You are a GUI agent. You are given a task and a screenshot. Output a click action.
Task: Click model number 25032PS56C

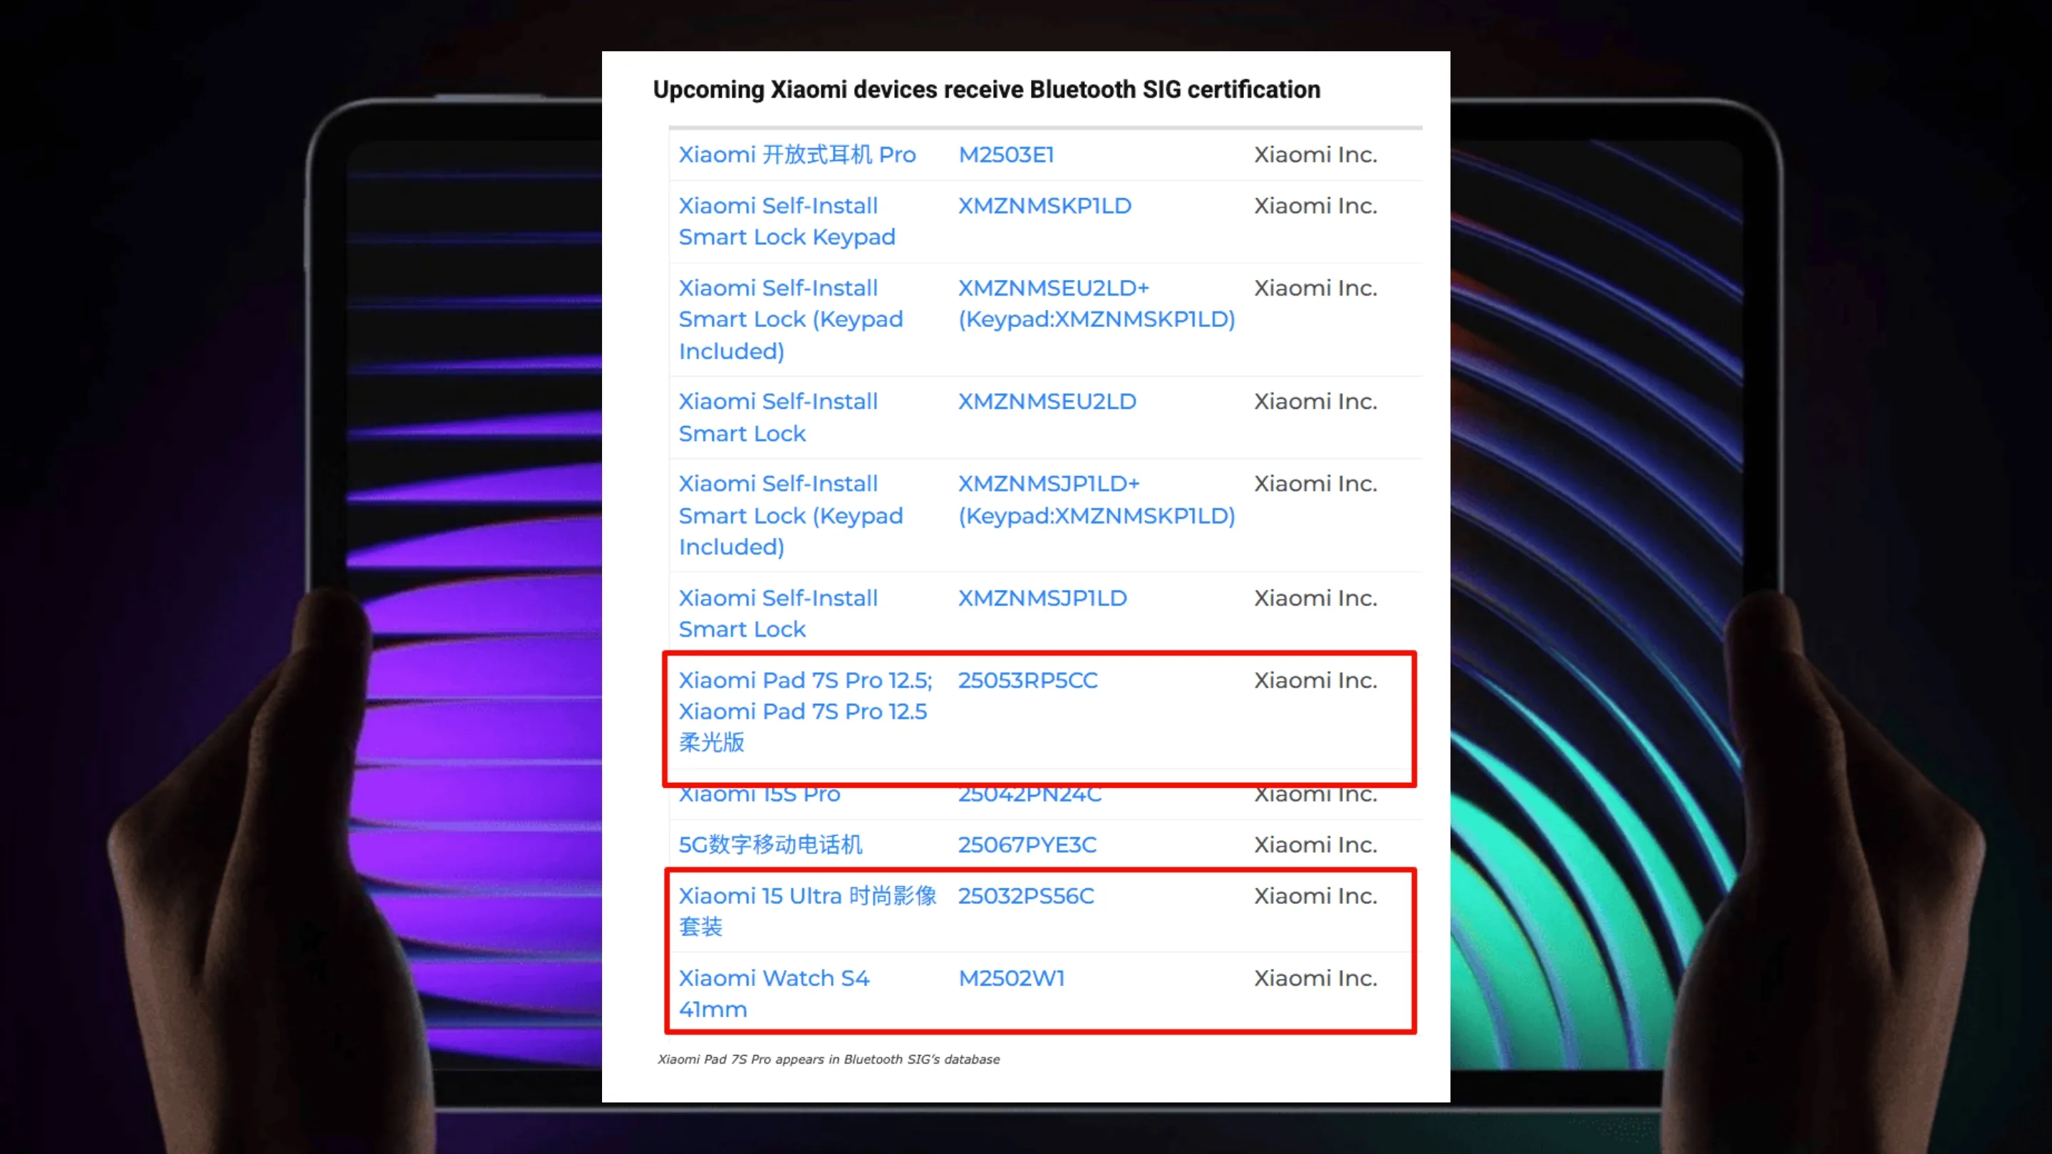pyautogui.click(x=1026, y=896)
